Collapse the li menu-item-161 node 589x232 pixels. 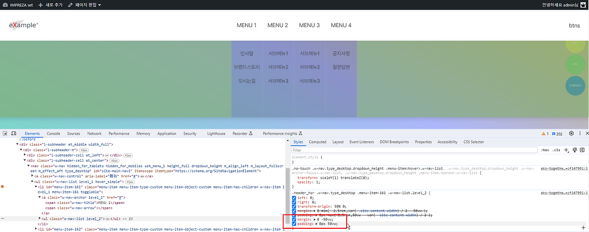(36, 187)
